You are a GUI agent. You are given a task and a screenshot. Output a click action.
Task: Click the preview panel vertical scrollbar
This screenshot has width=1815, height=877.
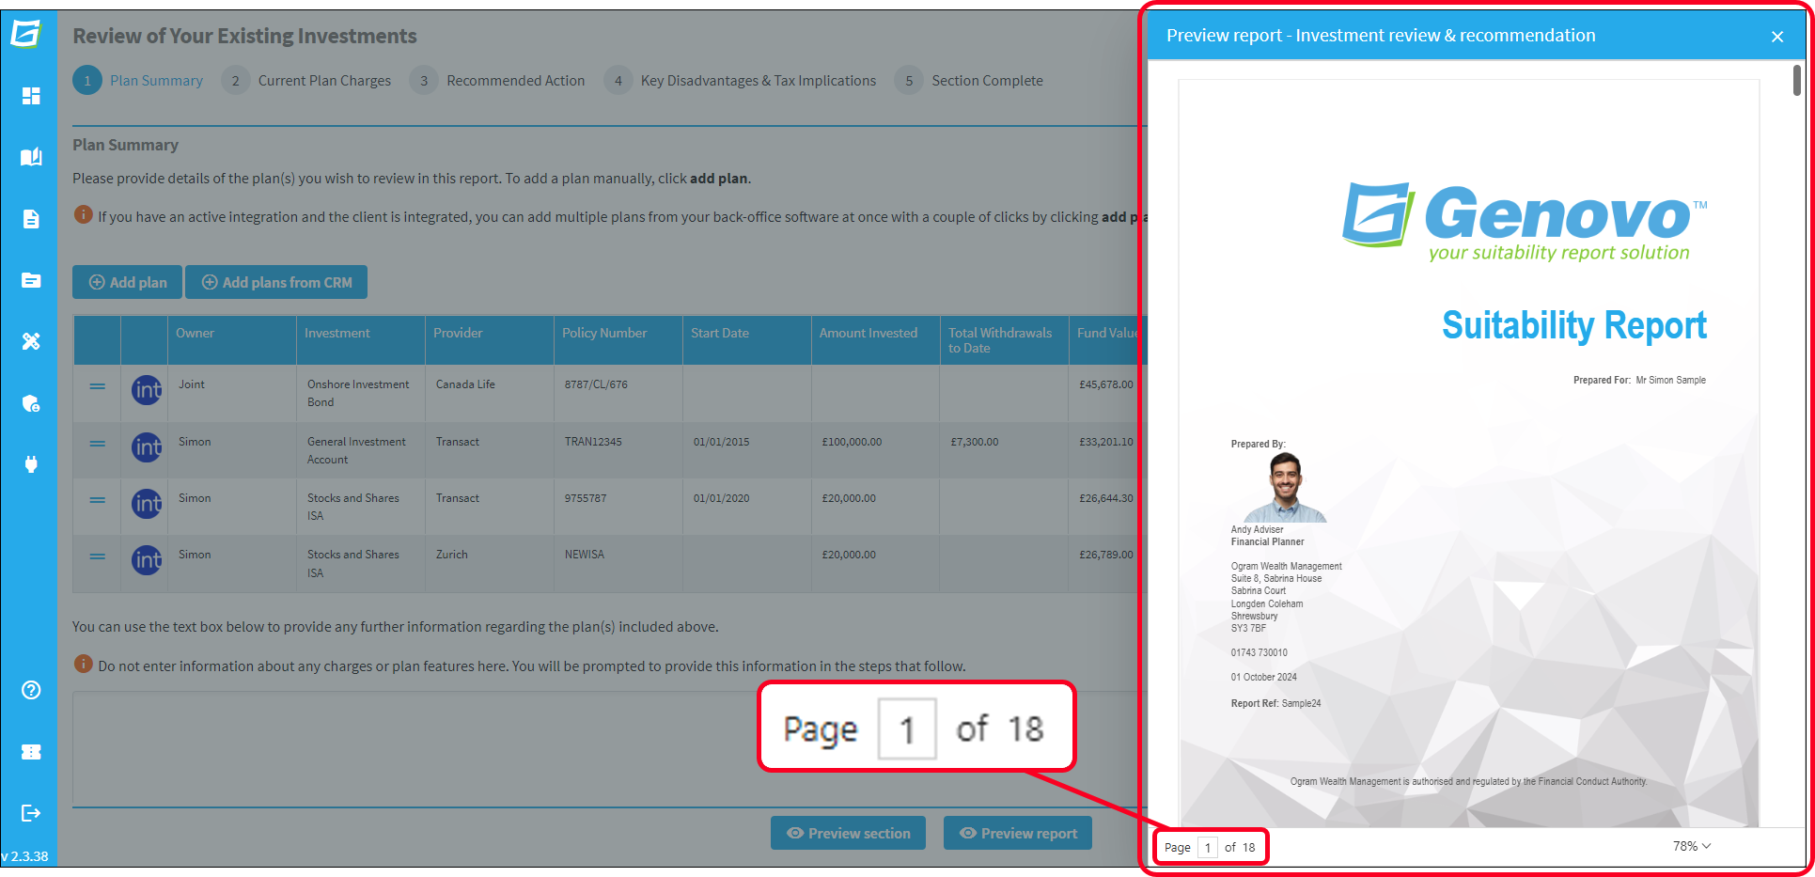pyautogui.click(x=1796, y=80)
